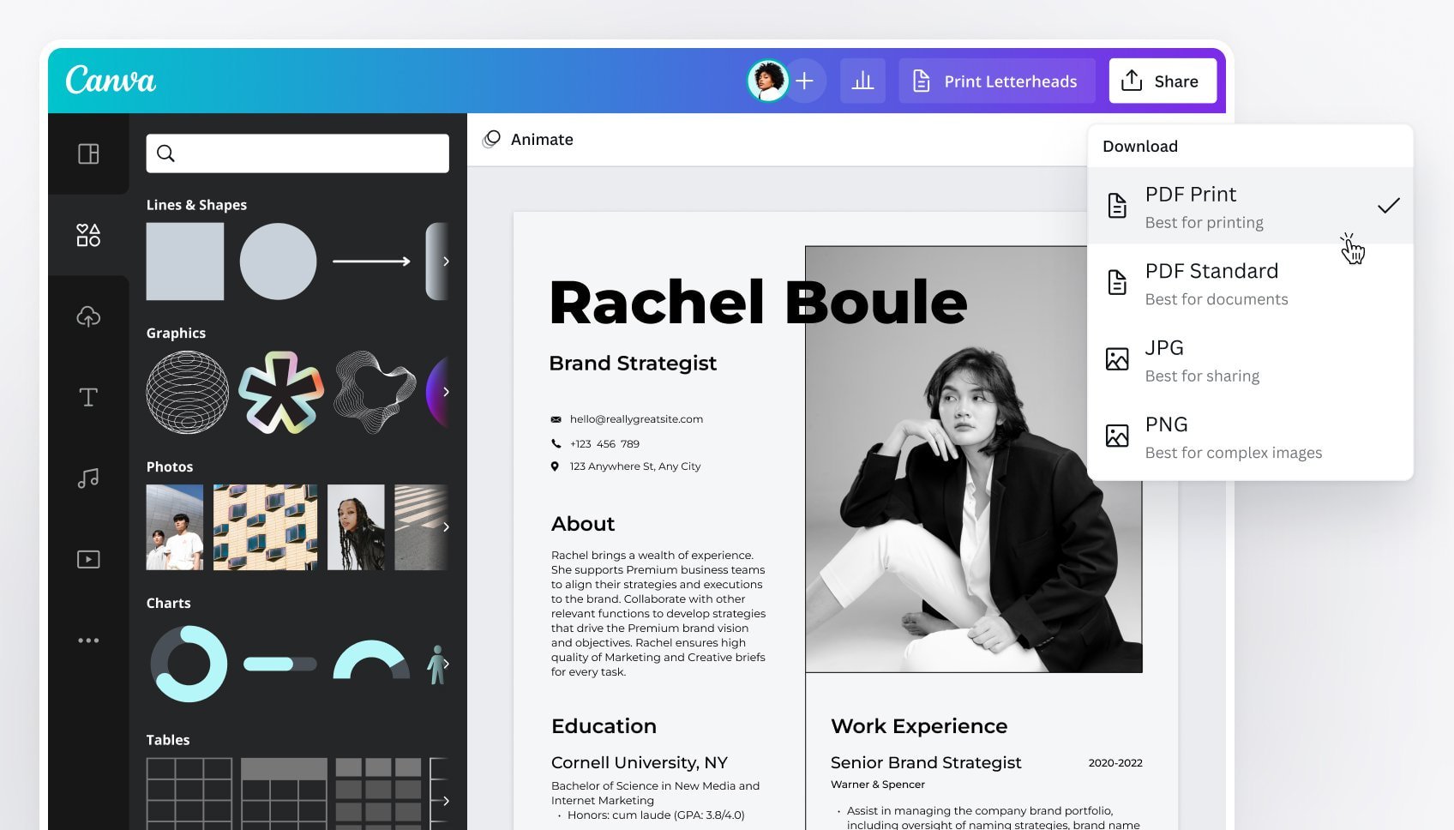
Task: Click the Print Letterheads button
Action: pyautogui.click(x=996, y=81)
